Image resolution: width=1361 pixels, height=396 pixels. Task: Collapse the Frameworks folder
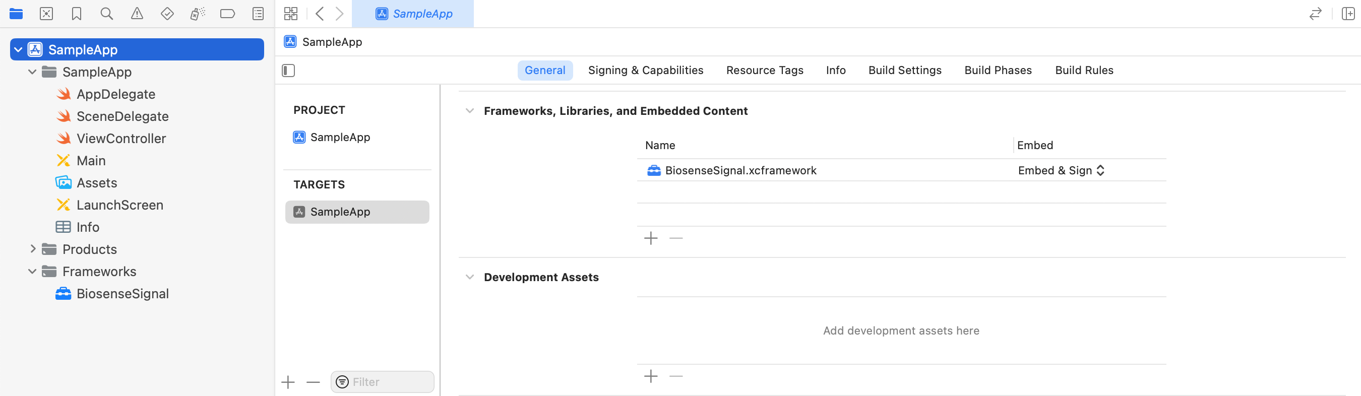[x=32, y=272]
